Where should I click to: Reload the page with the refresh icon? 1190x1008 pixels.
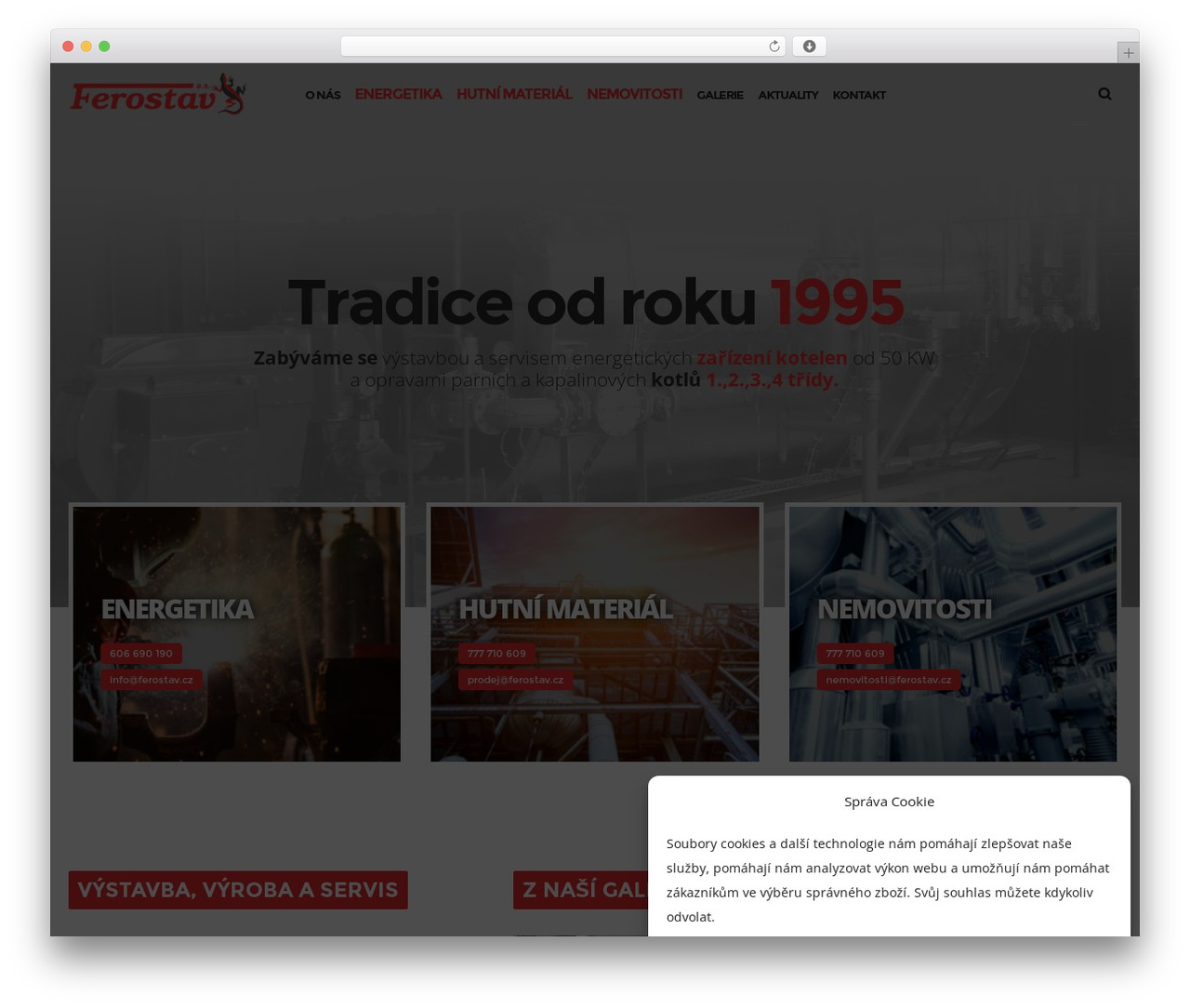[773, 46]
